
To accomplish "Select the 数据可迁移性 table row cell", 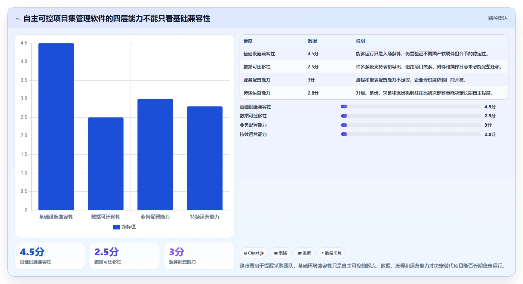I will tap(257, 67).
